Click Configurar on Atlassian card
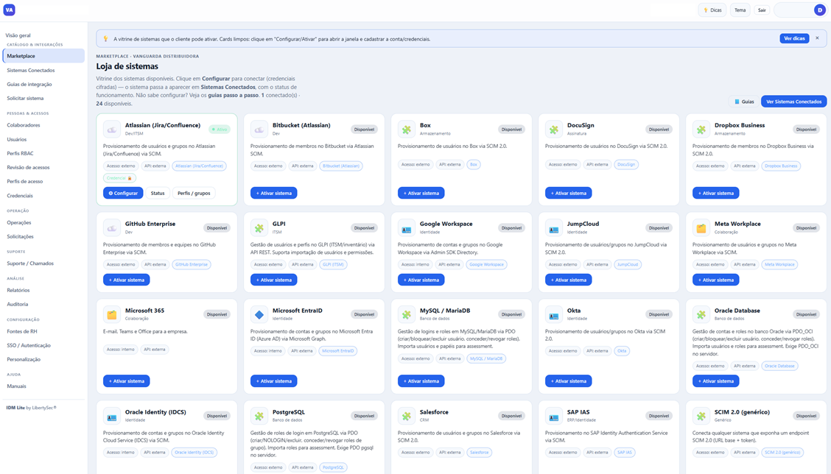This screenshot has height=474, width=831. 123,194
